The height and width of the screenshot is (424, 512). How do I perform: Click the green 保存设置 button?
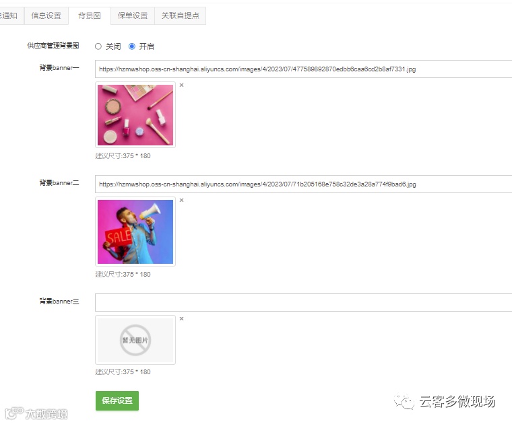coord(117,400)
